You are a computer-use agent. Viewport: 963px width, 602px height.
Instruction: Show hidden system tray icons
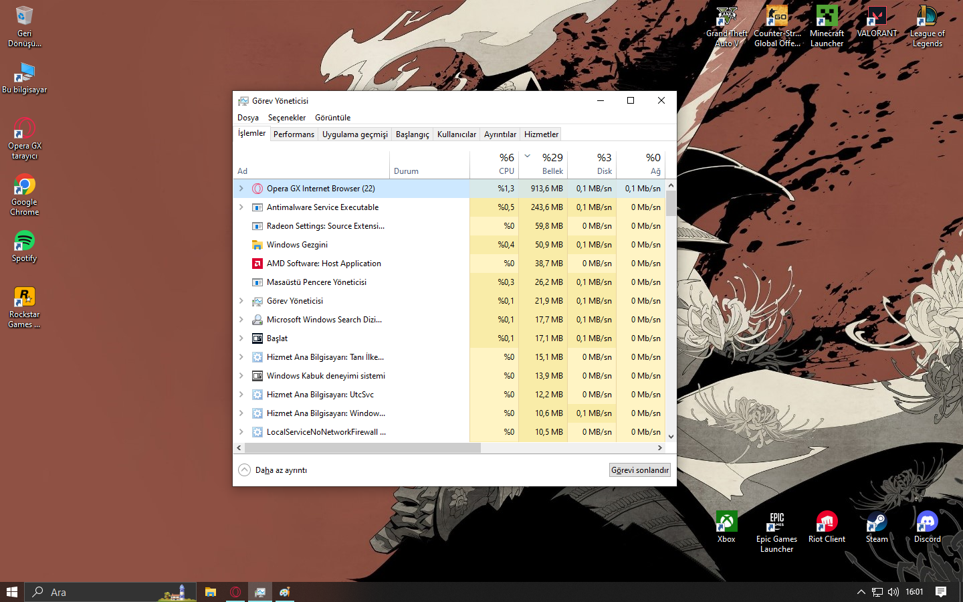point(861,592)
